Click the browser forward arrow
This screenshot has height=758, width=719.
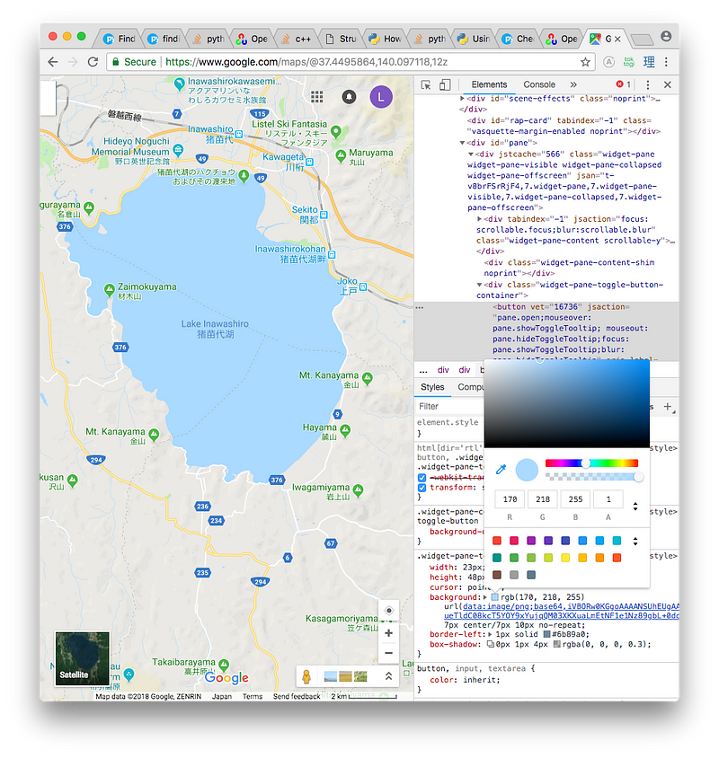(x=73, y=62)
